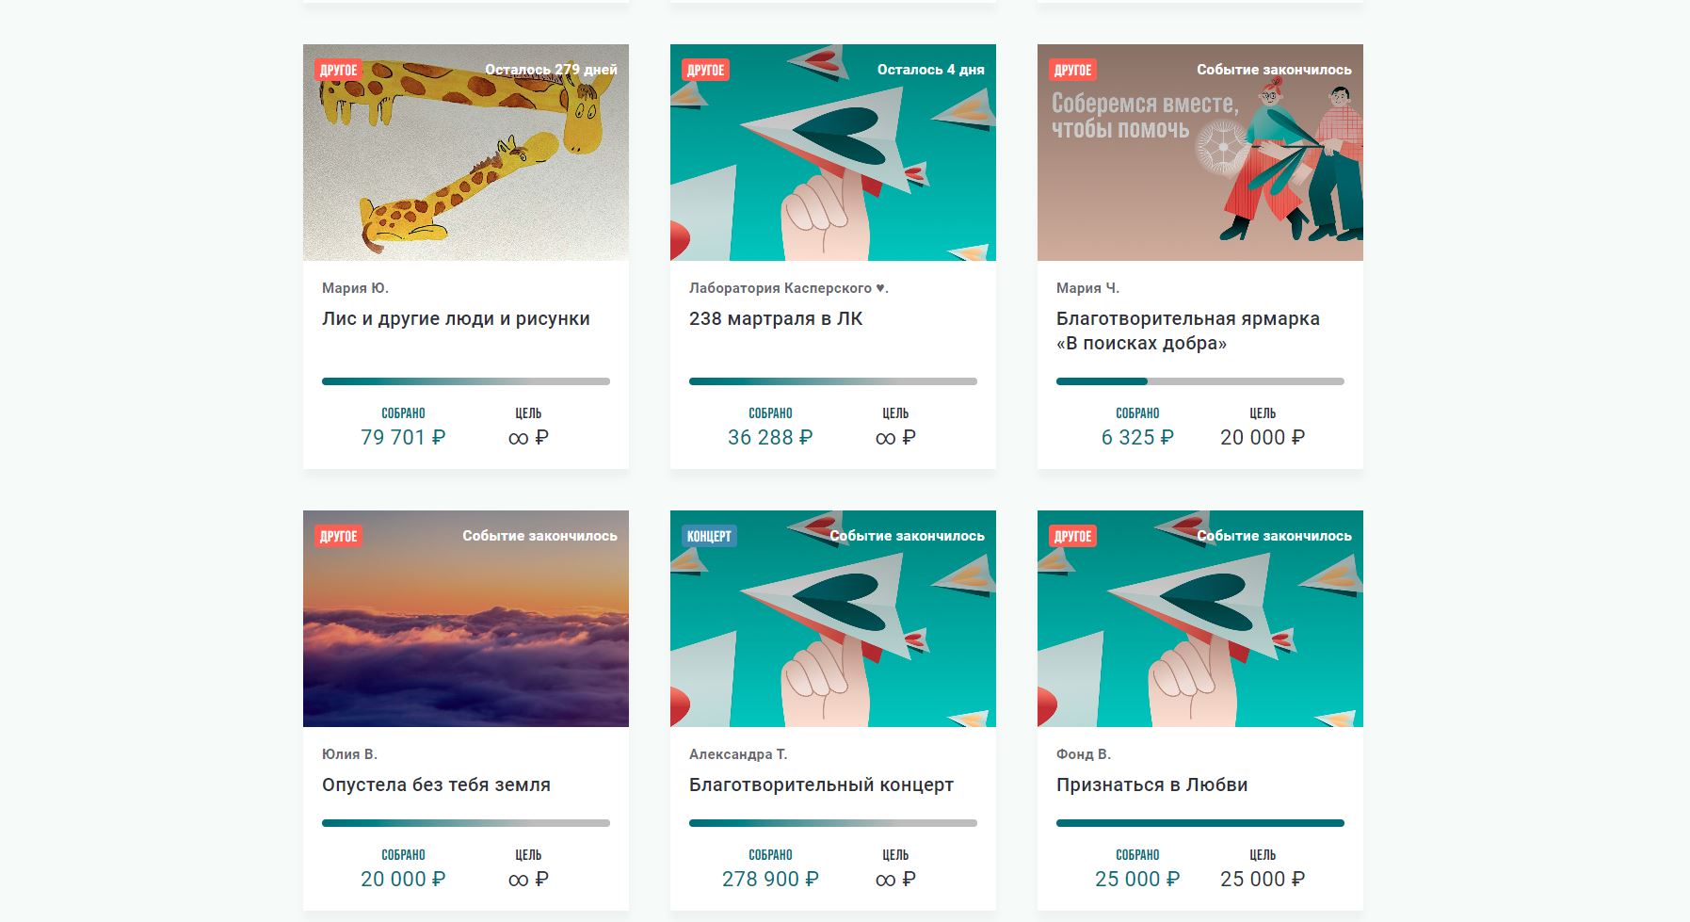This screenshot has width=1690, height=922.
Task: Click the "Лис и другие люди и рисунки" title
Action: click(456, 318)
